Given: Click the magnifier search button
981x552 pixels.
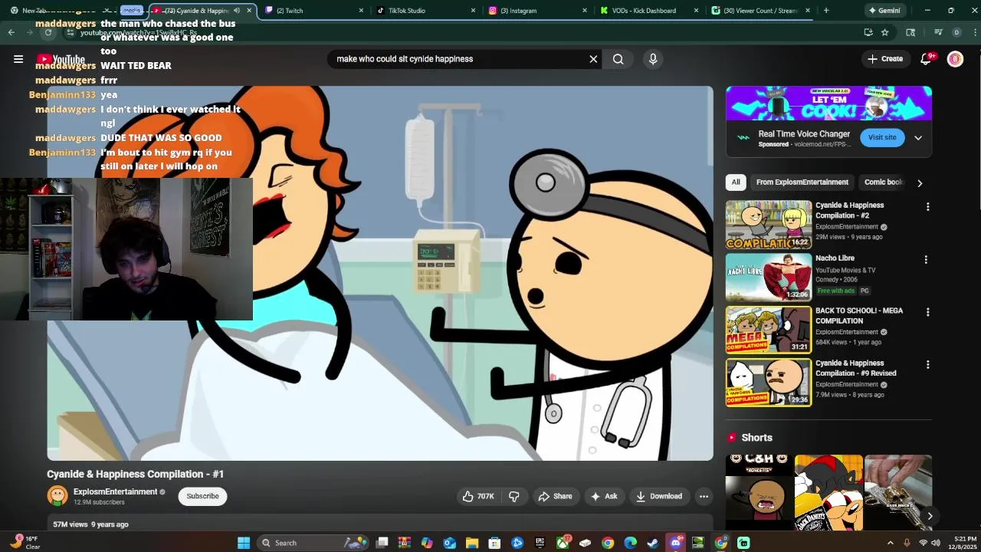Looking at the screenshot, I should (x=618, y=59).
